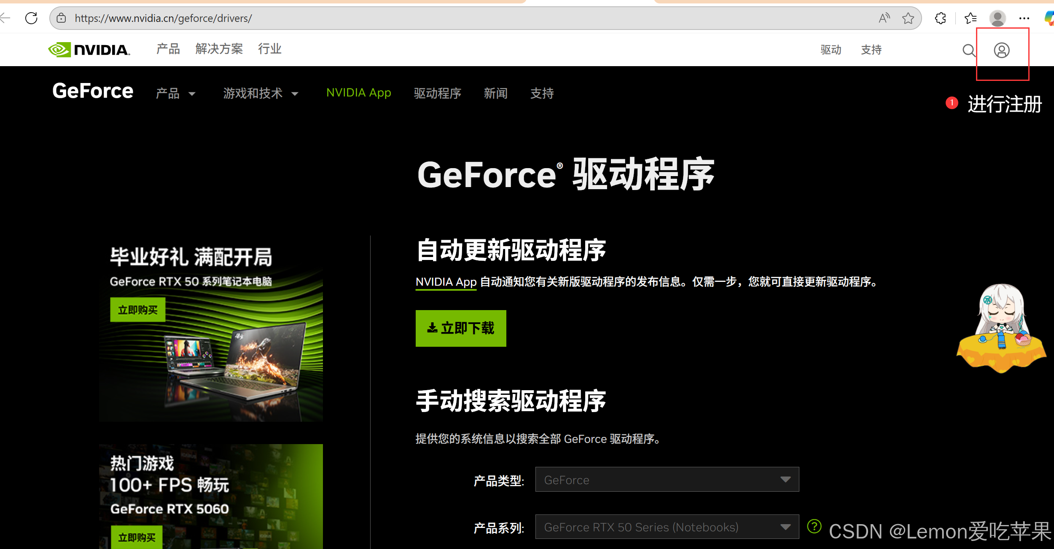Screen dimensions: 1054x549
Task: Open the Edge profile avatar
Action: pyautogui.click(x=998, y=18)
